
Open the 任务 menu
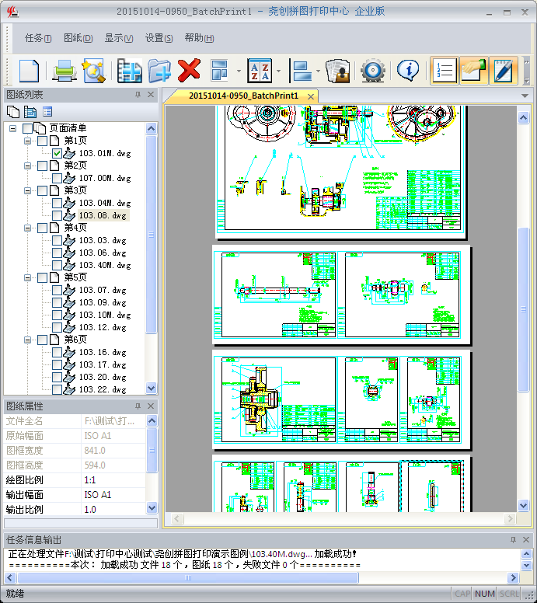(38, 38)
